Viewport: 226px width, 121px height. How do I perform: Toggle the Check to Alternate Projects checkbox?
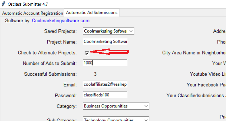pyautogui.click(x=87, y=53)
